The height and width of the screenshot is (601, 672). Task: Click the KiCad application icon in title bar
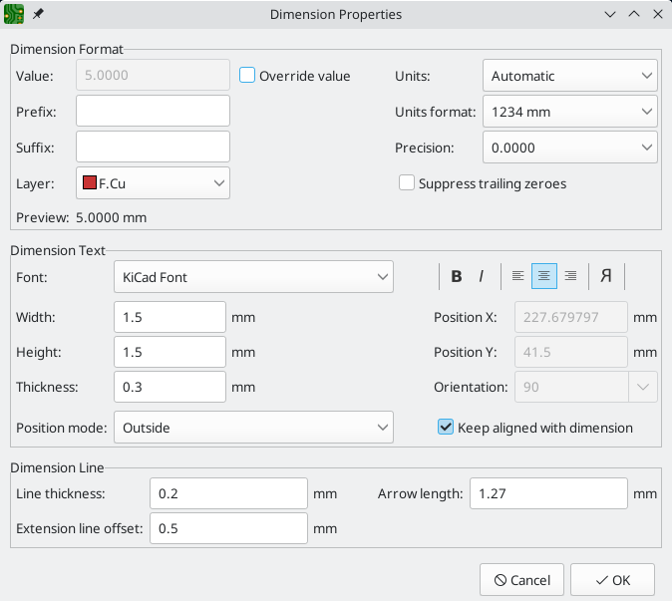pyautogui.click(x=15, y=15)
